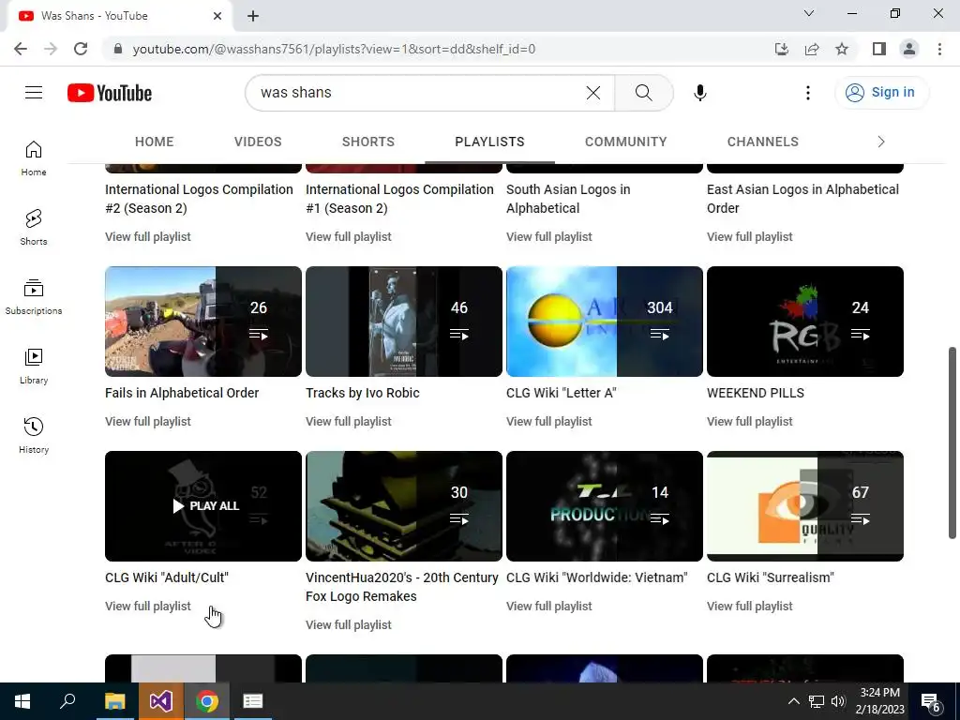Share this page from the address bar

point(812,49)
